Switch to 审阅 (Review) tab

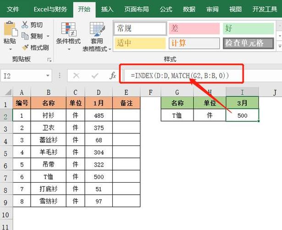pyautogui.click(x=212, y=9)
